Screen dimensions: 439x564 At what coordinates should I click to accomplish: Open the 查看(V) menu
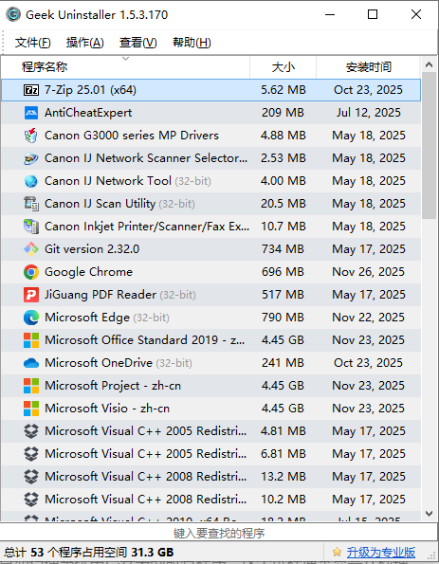[x=138, y=43]
